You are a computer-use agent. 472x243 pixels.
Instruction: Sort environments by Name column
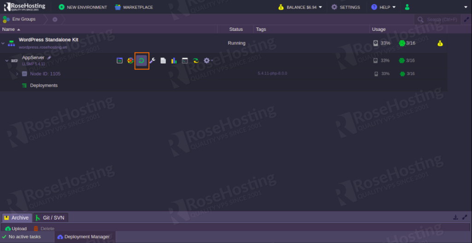pos(12,29)
